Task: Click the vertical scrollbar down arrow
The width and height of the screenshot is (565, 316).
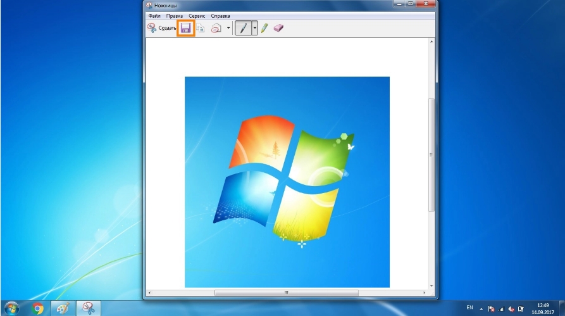Action: tap(432, 286)
